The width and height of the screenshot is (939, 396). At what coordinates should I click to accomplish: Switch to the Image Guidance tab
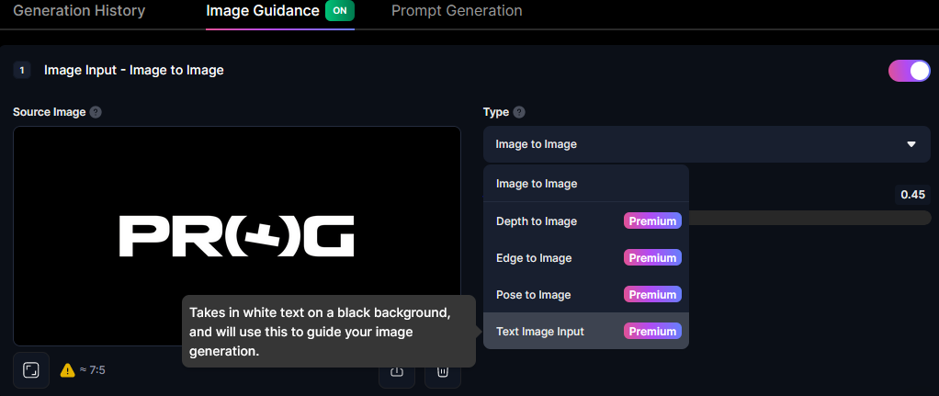(262, 11)
